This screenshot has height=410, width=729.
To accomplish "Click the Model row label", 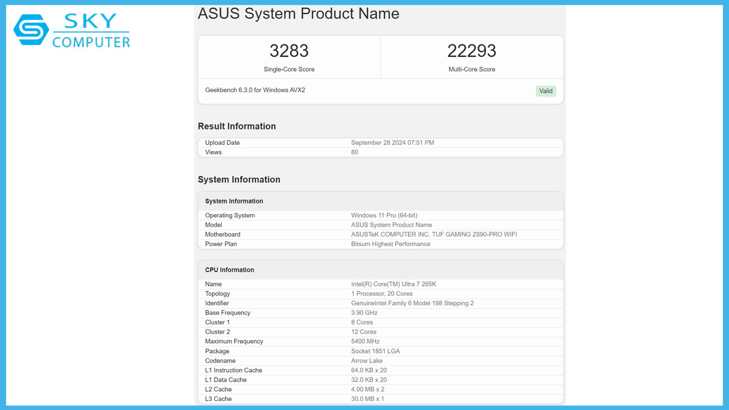I will (214, 225).
